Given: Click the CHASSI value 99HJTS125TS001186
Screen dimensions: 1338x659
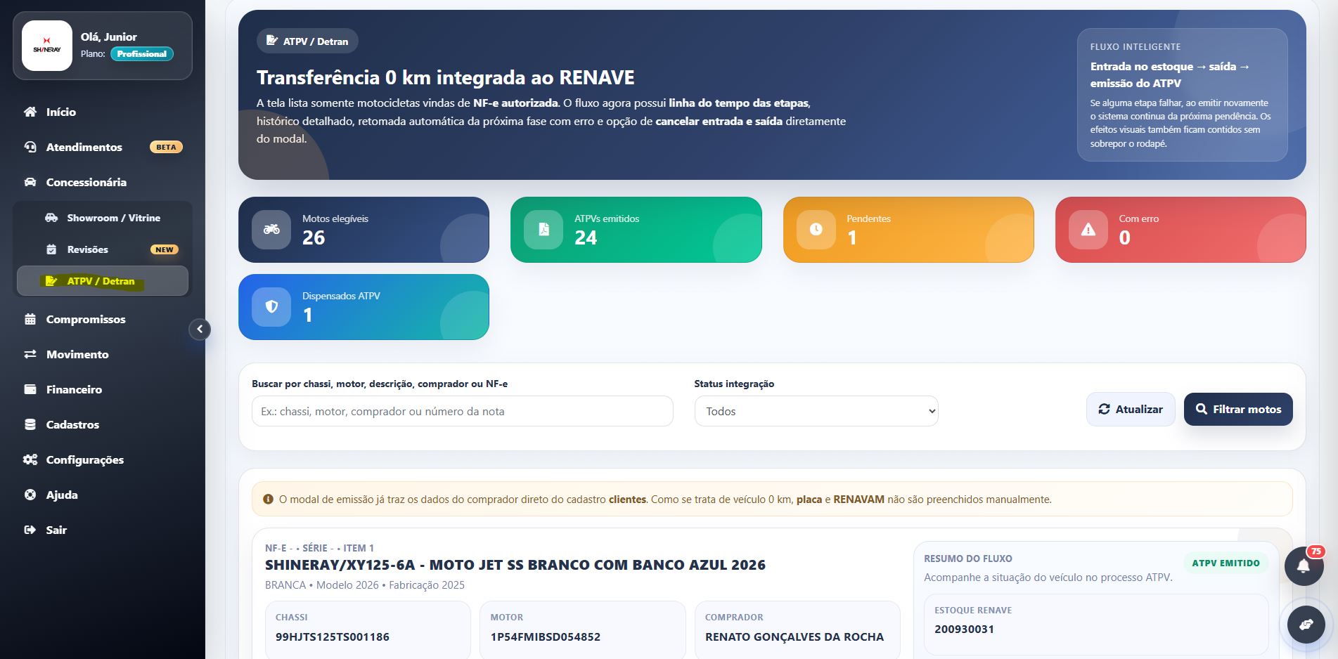Looking at the screenshot, I should pos(332,637).
